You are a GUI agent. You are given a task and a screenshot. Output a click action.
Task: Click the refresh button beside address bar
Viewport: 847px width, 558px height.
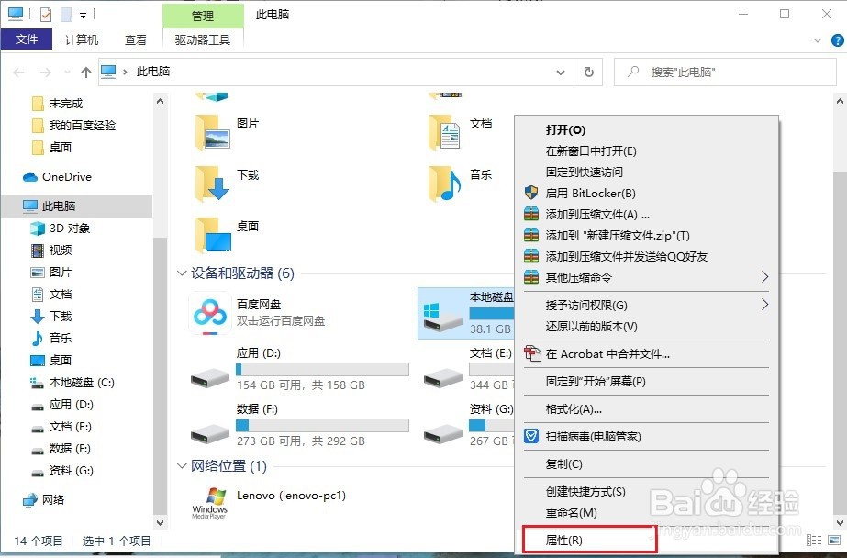pyautogui.click(x=588, y=72)
